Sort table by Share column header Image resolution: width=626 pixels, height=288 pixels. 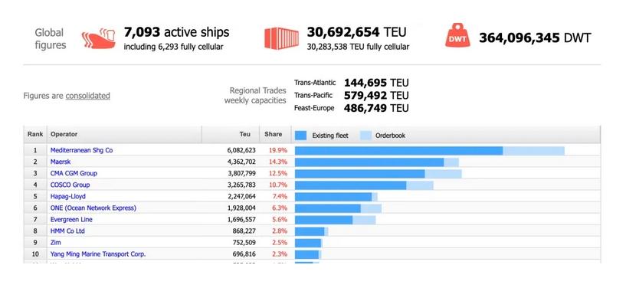273,135
